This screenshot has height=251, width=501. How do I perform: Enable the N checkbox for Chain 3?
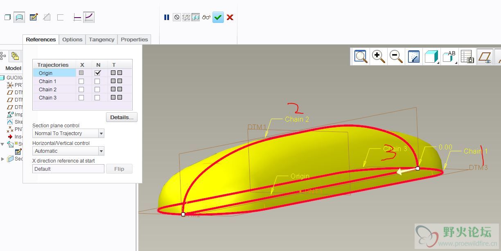97,97
